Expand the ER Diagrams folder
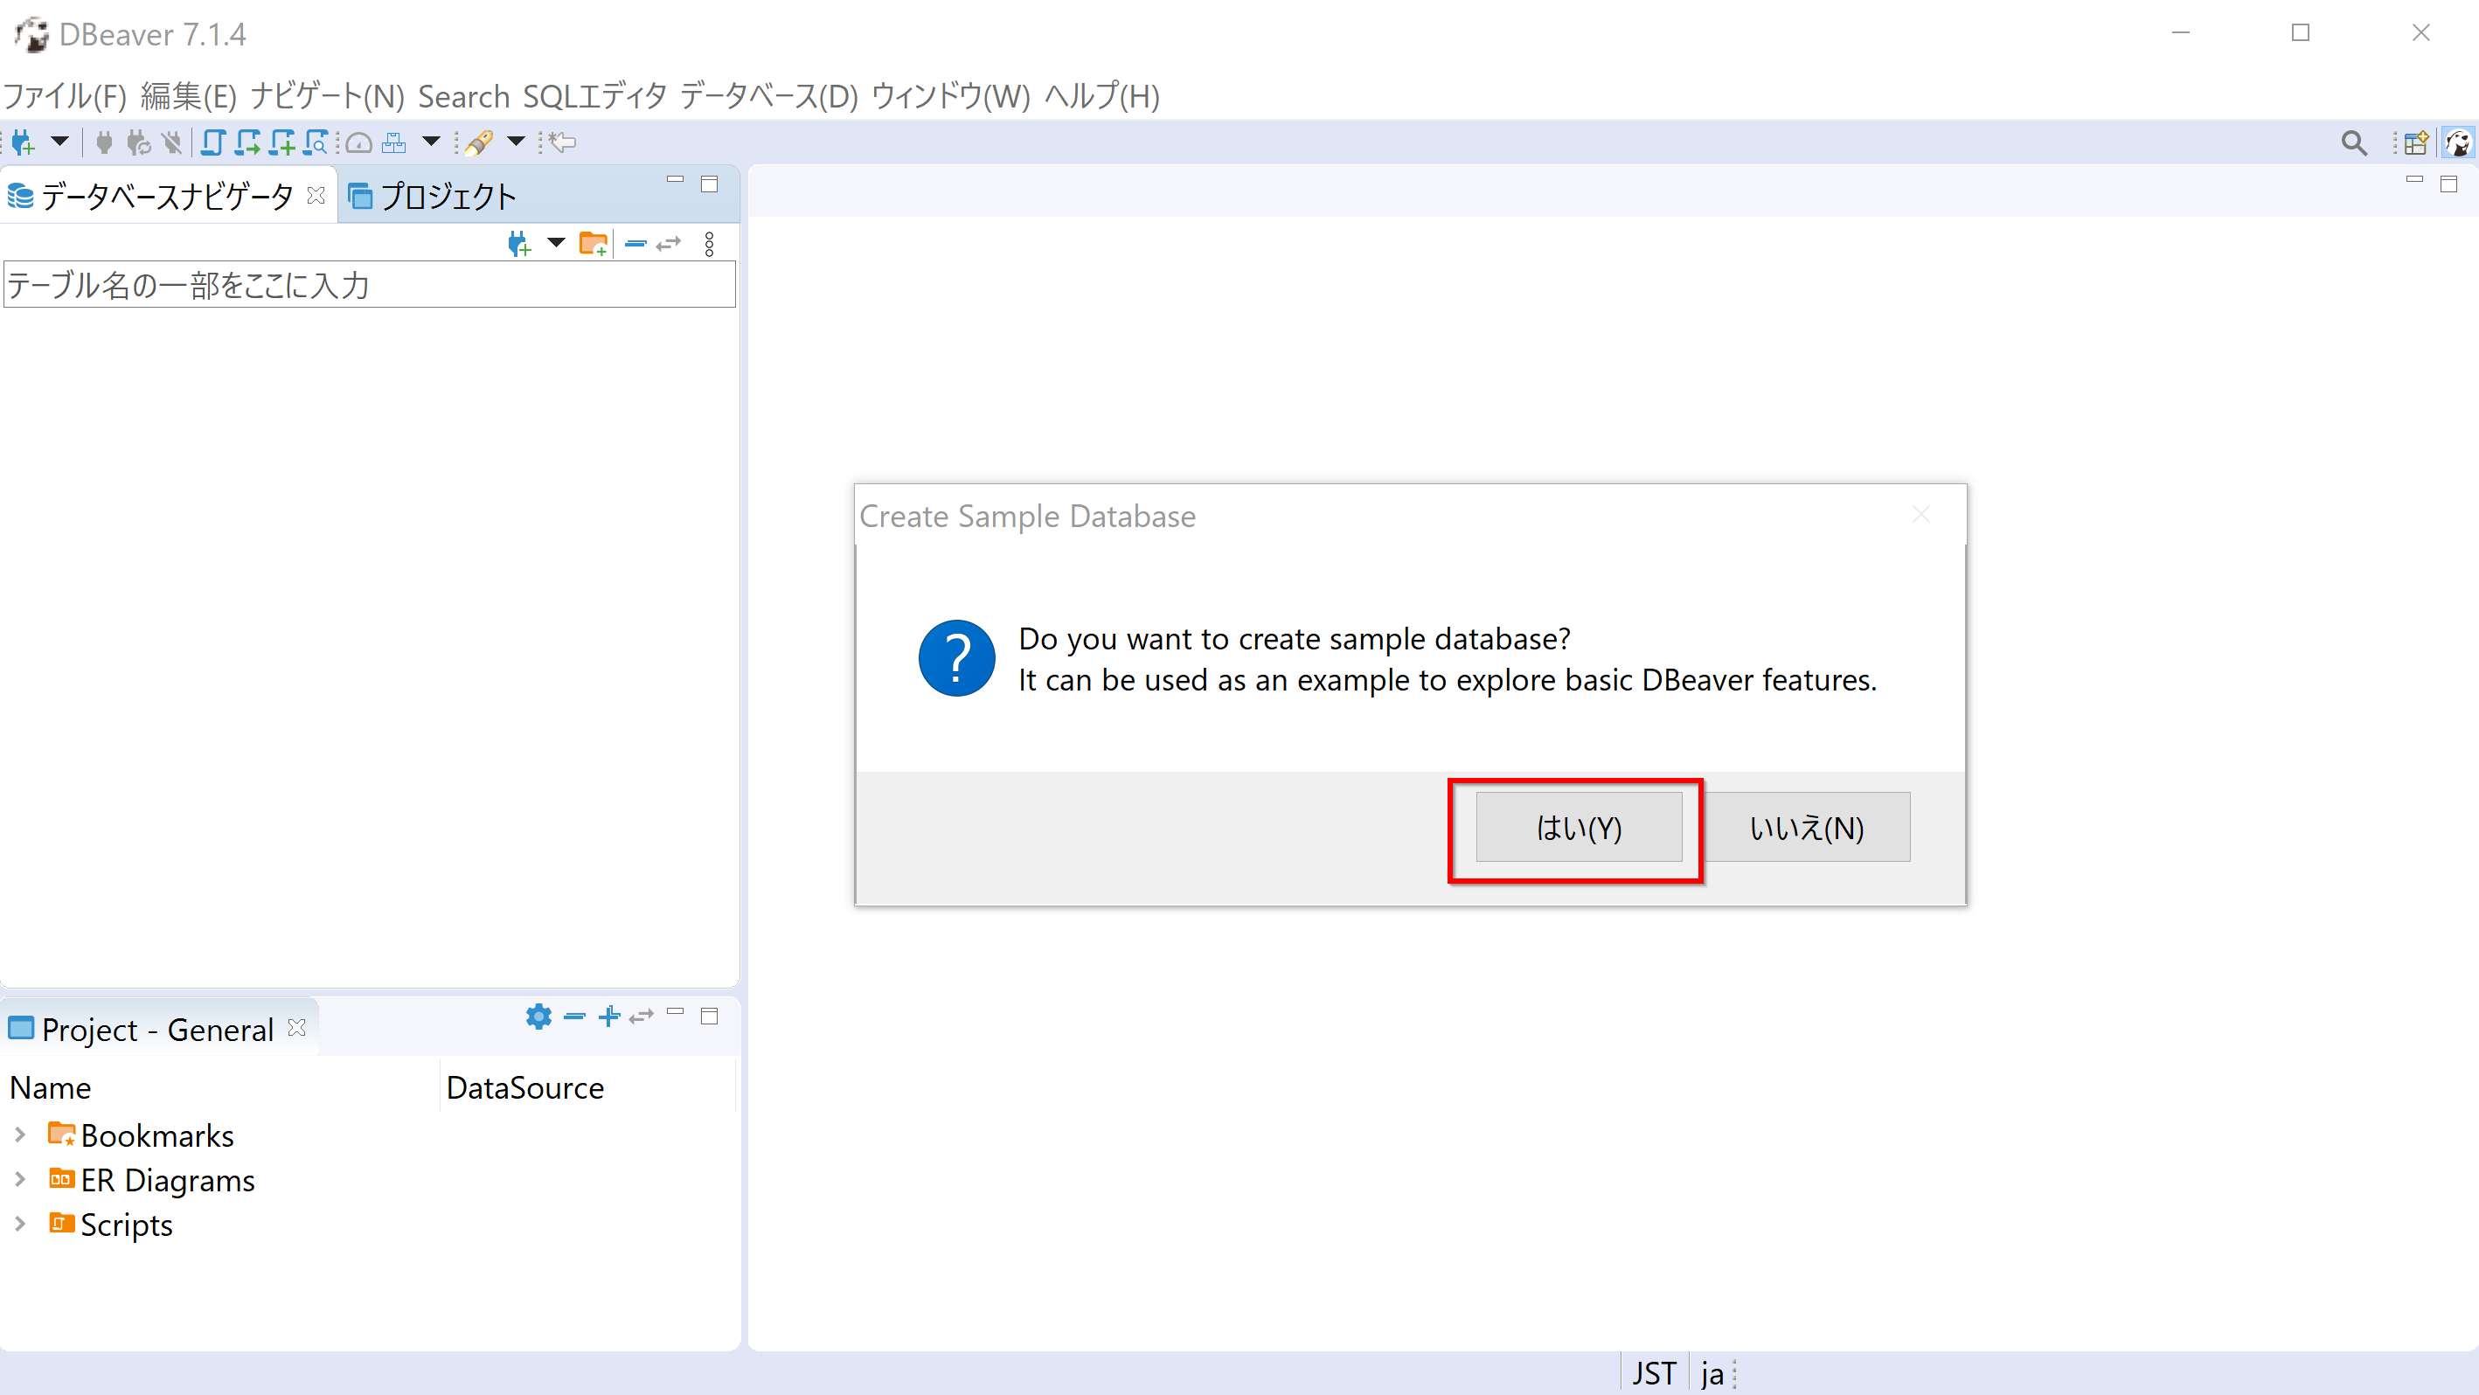 [x=19, y=1179]
